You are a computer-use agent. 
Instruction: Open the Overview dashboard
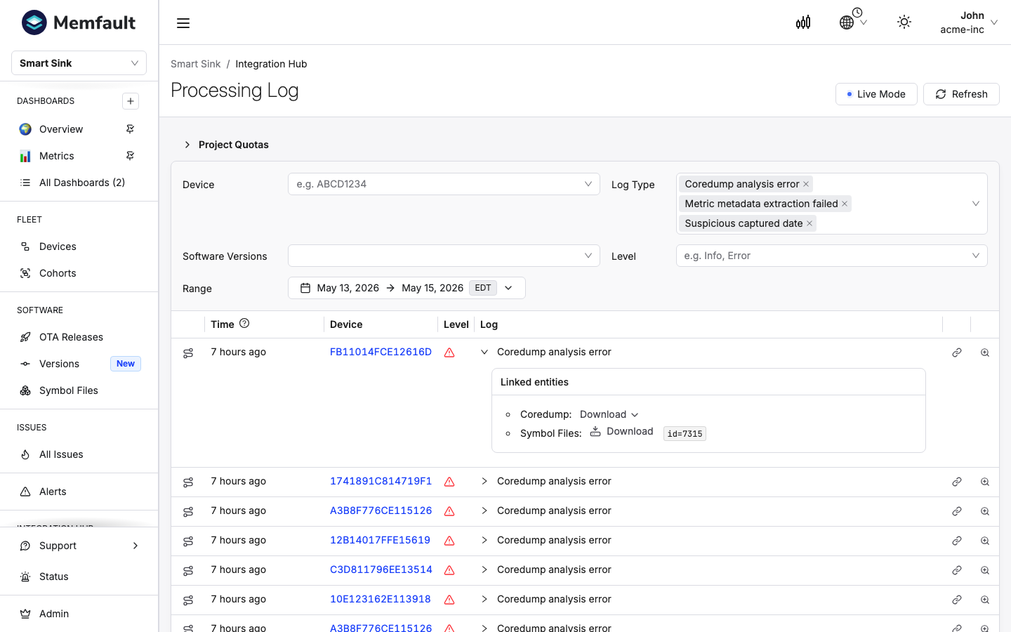(x=61, y=129)
